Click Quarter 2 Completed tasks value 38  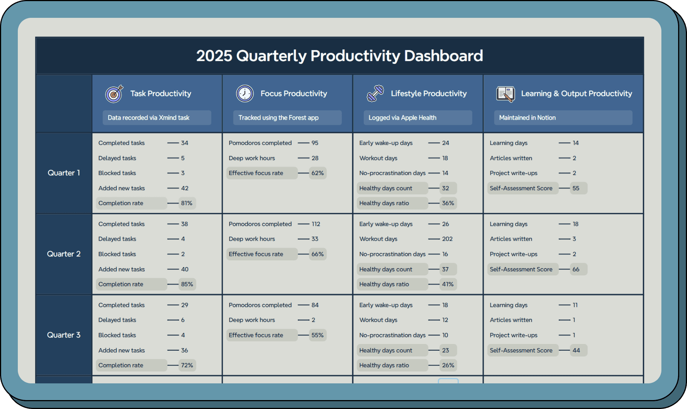tap(184, 224)
